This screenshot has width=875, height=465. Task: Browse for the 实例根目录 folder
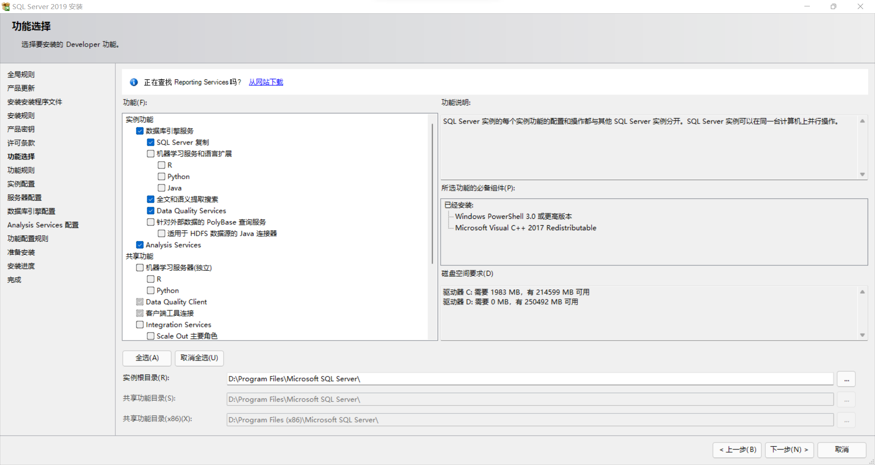[x=846, y=379]
